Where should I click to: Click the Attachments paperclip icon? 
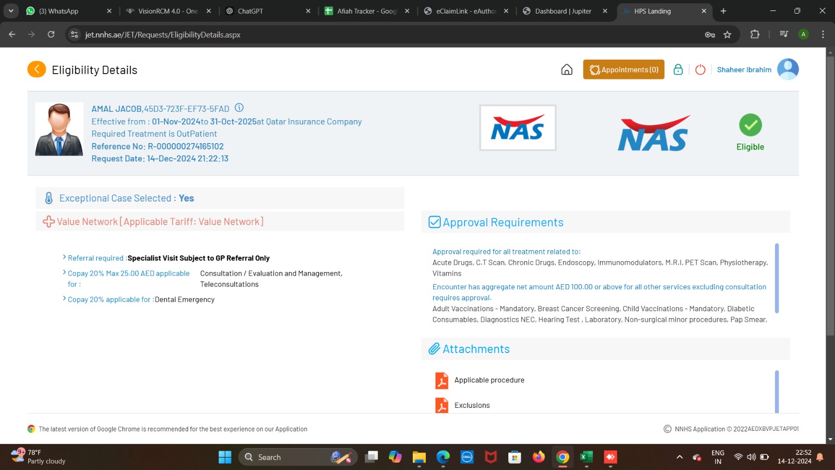[x=434, y=349]
